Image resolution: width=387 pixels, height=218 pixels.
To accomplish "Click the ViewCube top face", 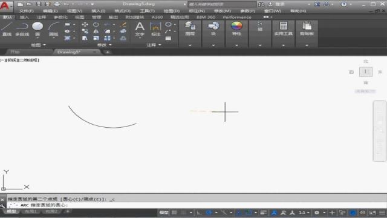I will point(365,71).
